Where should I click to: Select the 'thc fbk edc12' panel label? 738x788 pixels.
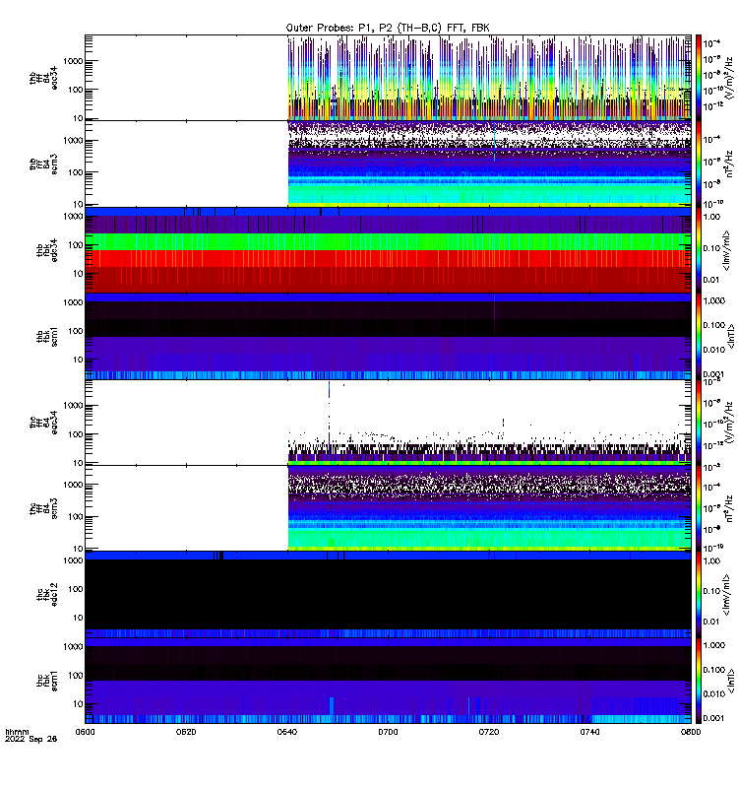[x=47, y=595]
